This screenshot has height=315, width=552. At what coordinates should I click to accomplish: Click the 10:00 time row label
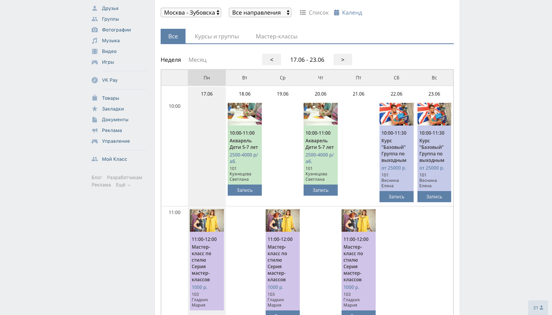pos(174,106)
